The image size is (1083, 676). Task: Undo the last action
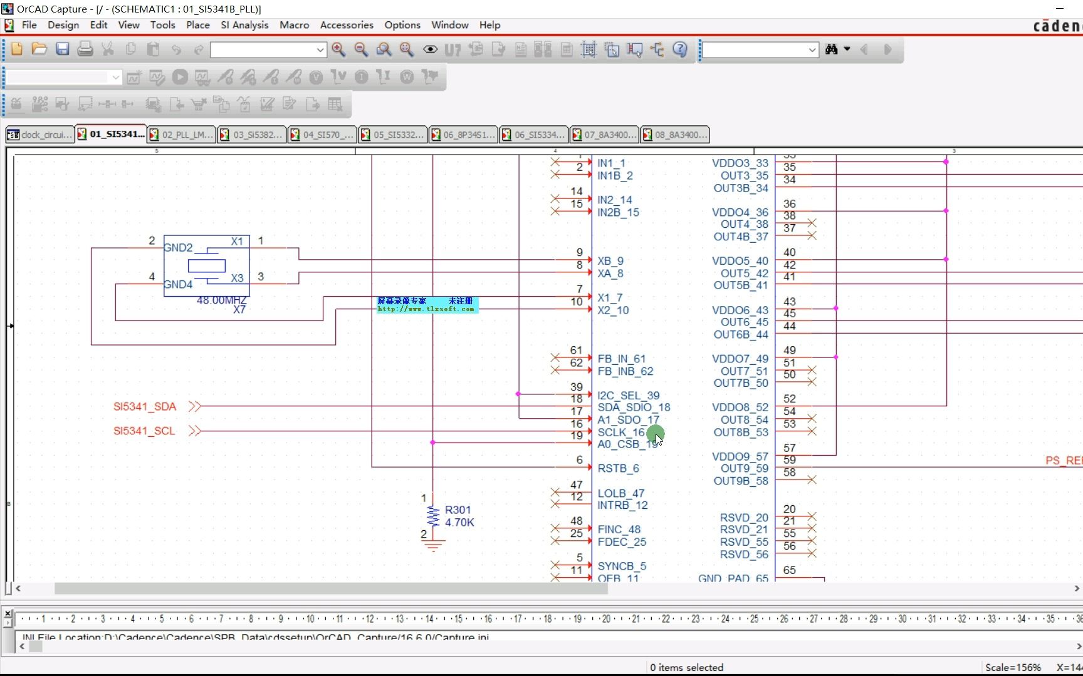click(x=176, y=49)
